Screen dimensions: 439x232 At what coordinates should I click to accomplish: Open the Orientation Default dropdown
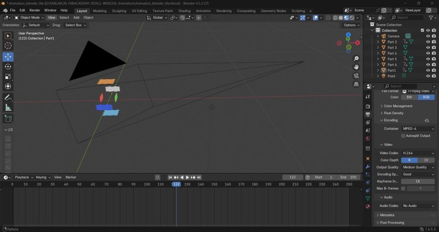(35, 25)
